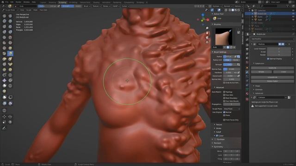The image size is (296, 166).
Task: Toggle Optimal Display checkbox
Action: (268, 59)
